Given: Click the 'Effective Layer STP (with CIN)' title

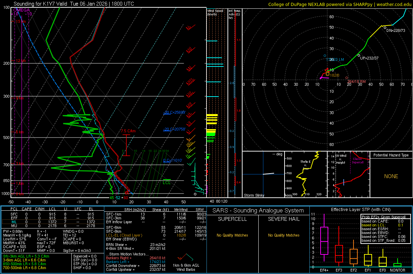Looking at the screenshot, I should coord(360,210).
